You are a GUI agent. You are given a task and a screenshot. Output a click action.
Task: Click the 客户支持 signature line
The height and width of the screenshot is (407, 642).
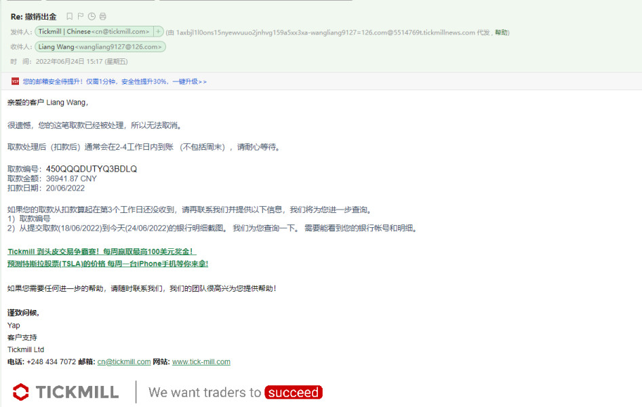[x=22, y=337]
